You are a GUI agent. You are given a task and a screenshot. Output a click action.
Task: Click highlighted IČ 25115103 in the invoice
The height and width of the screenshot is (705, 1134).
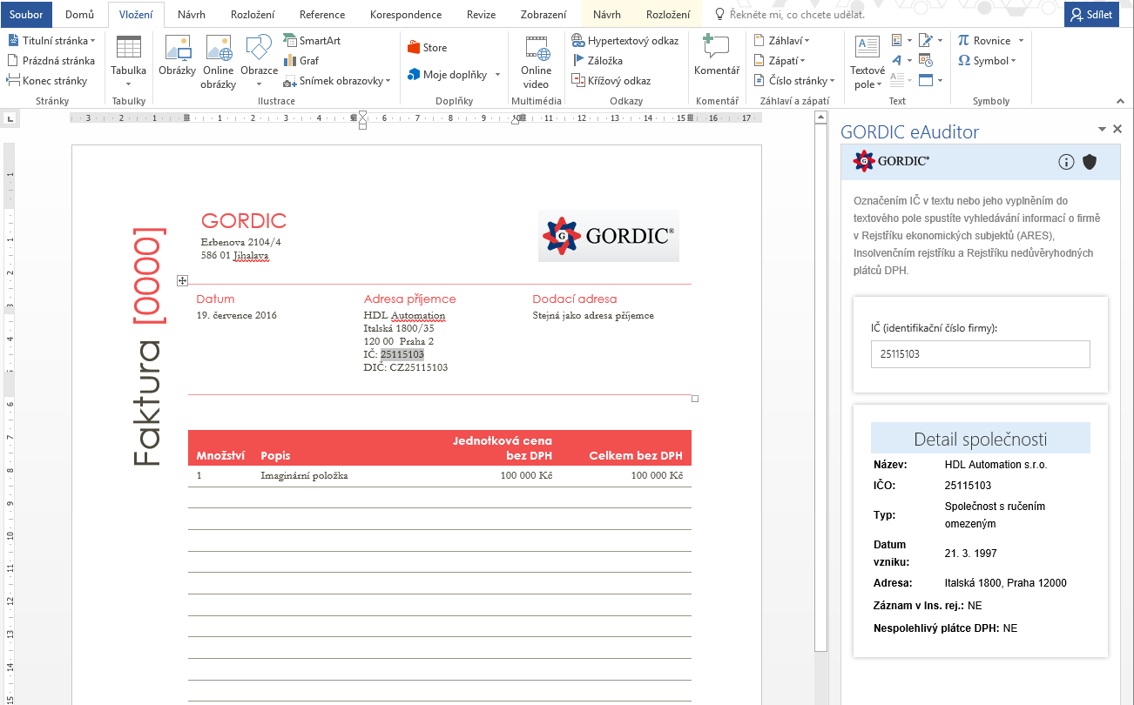click(402, 354)
